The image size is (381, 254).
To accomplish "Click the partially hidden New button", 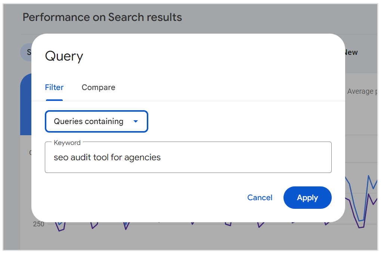I will 351,53.
